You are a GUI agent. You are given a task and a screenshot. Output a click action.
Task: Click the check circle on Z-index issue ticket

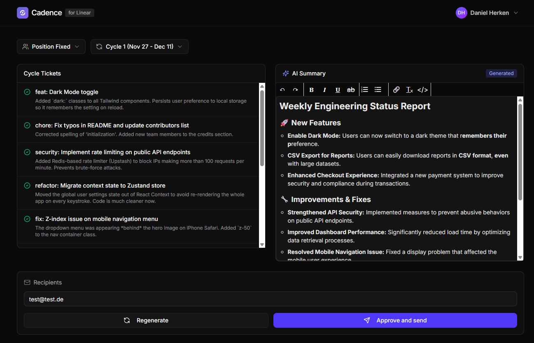pos(27,219)
